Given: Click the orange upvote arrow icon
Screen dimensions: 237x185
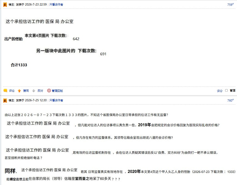Looking at the screenshot, I should pos(19,91).
